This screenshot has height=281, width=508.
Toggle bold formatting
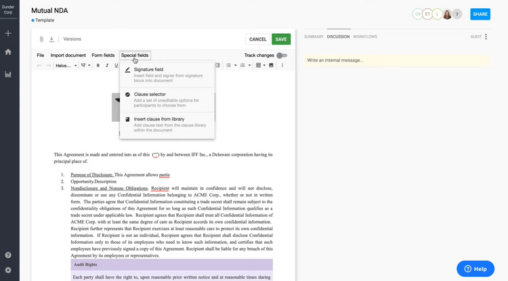click(x=98, y=66)
